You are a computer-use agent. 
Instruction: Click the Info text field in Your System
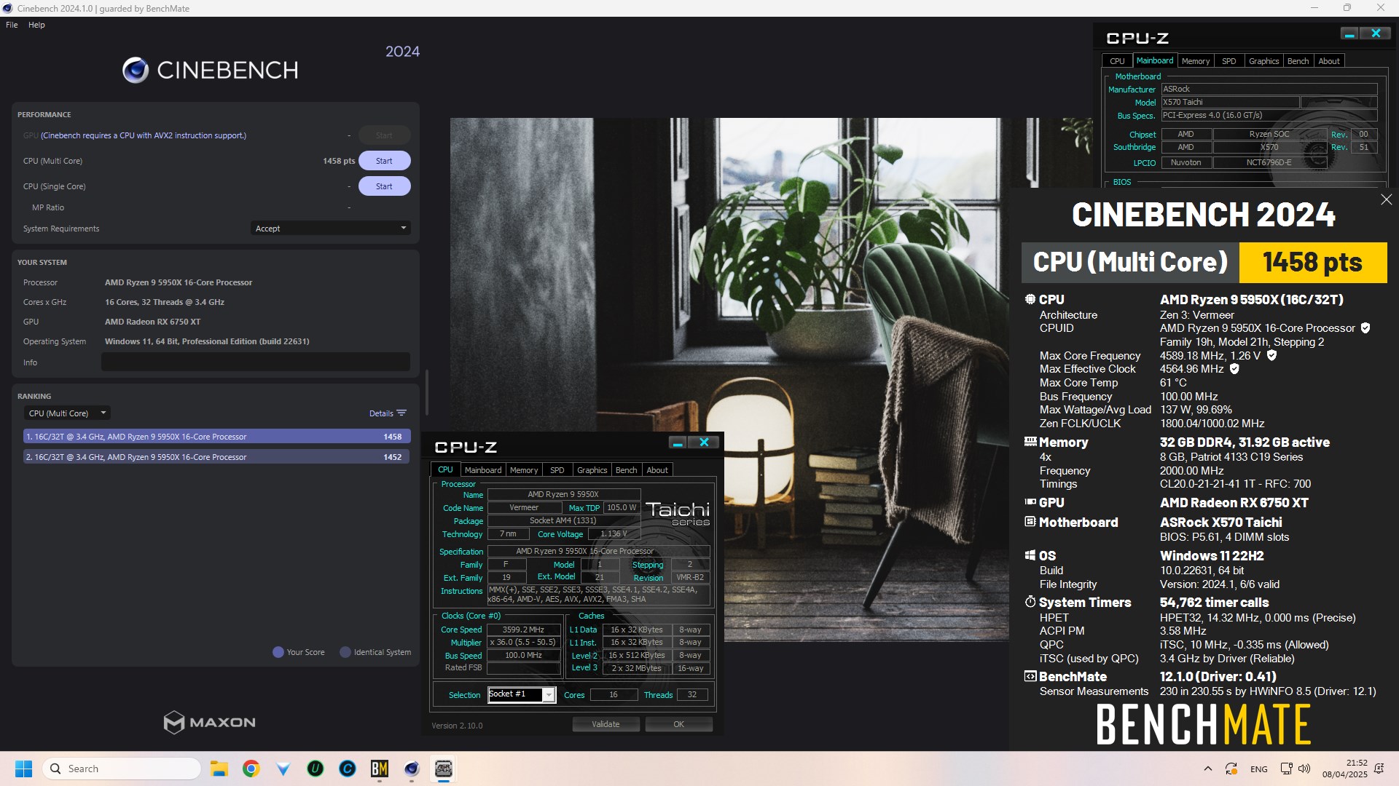(256, 362)
